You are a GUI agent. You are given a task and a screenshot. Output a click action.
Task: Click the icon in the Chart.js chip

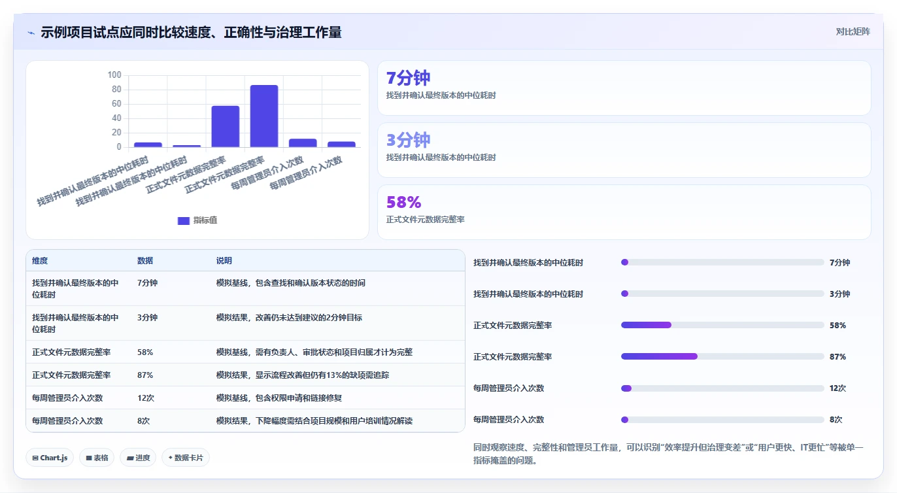click(35, 458)
